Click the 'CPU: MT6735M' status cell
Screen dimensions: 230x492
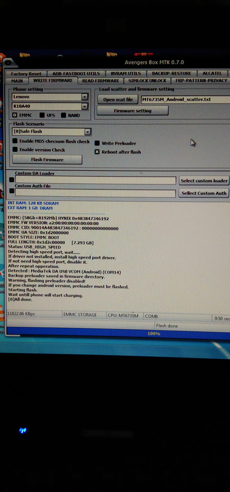pos(124,315)
